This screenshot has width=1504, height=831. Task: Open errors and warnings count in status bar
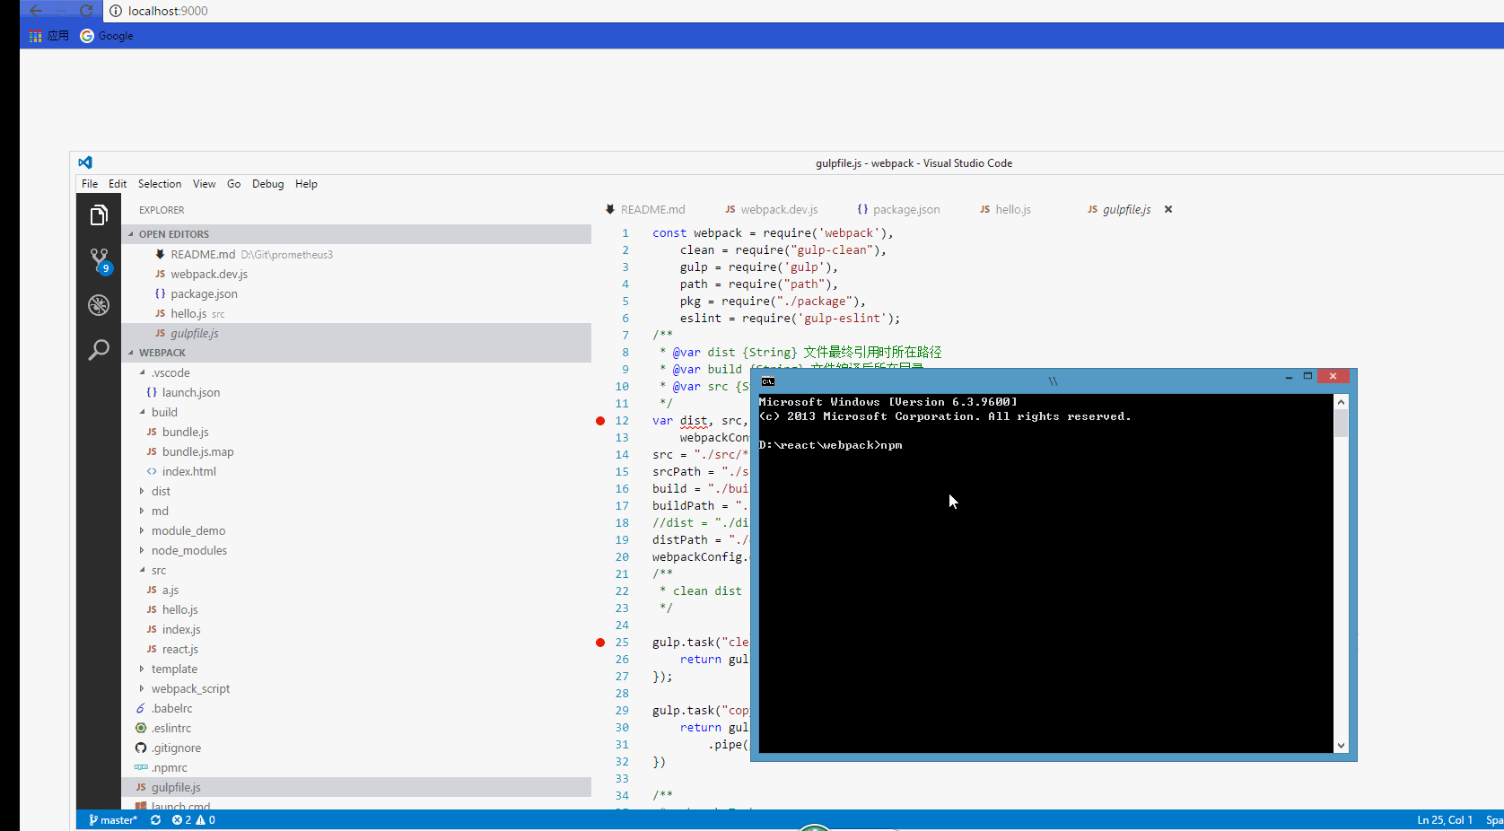[194, 820]
